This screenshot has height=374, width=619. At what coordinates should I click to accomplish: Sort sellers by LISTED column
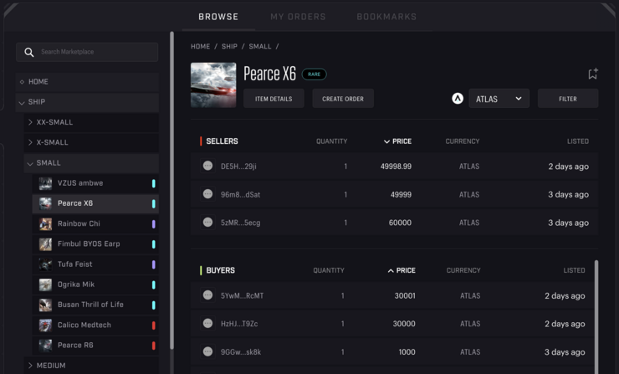click(x=577, y=141)
